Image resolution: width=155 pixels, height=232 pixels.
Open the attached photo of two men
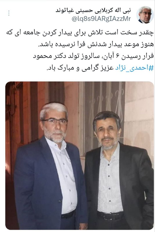[x=80, y=156]
